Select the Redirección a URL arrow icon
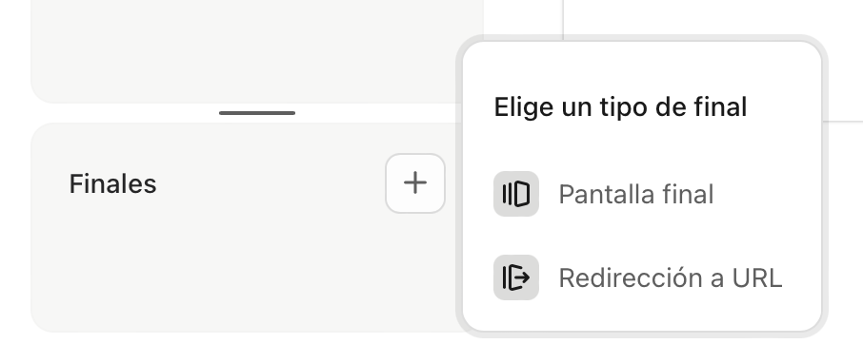The width and height of the screenshot is (863, 363). click(516, 277)
